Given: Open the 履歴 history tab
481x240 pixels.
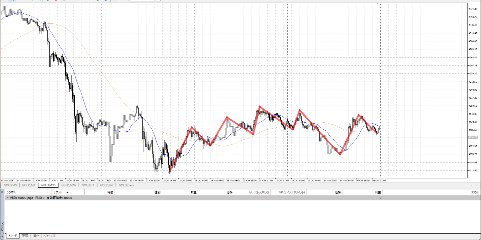Looking at the screenshot, I should 25,236.
